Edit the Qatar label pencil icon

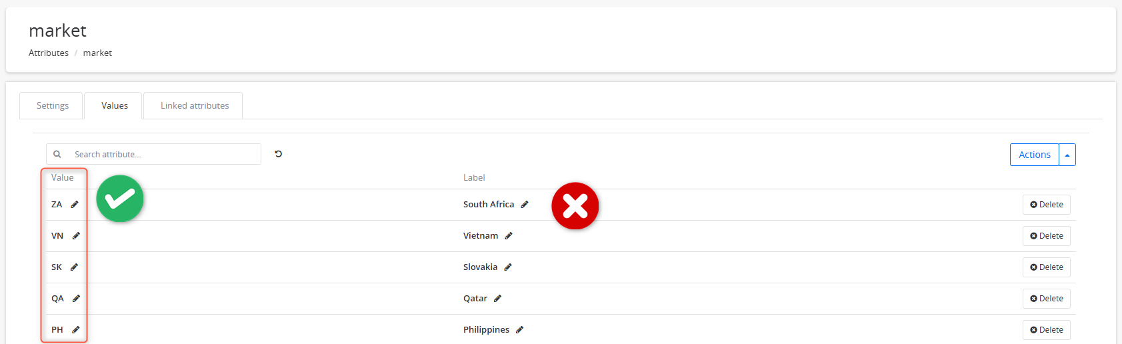click(x=497, y=299)
